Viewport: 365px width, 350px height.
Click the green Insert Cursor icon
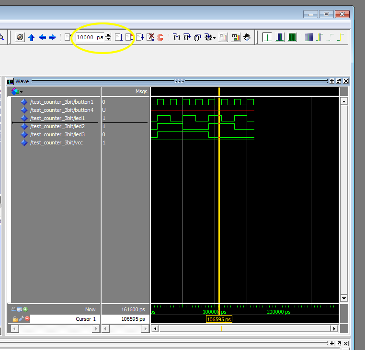pos(25,309)
